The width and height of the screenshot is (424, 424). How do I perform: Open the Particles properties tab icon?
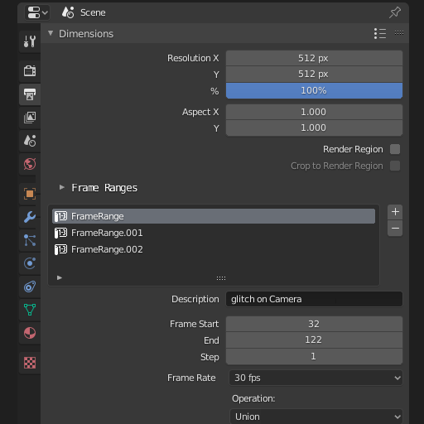[30, 240]
